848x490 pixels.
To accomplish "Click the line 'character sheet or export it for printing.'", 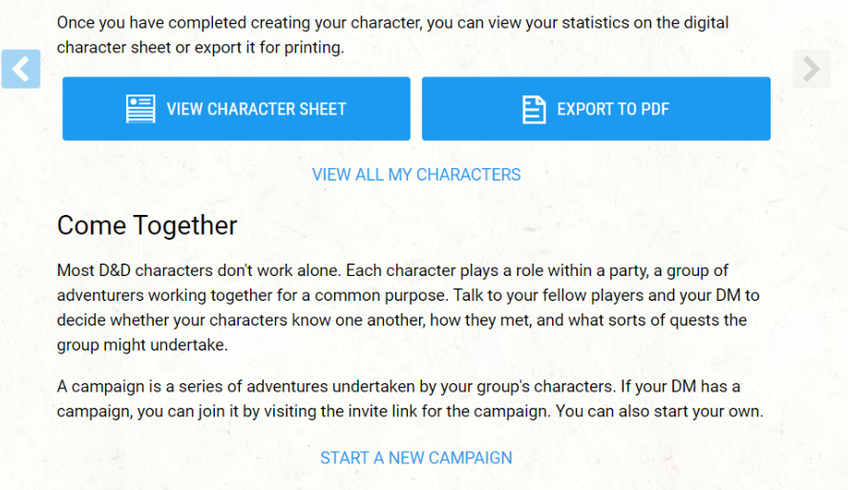I will point(201,48).
